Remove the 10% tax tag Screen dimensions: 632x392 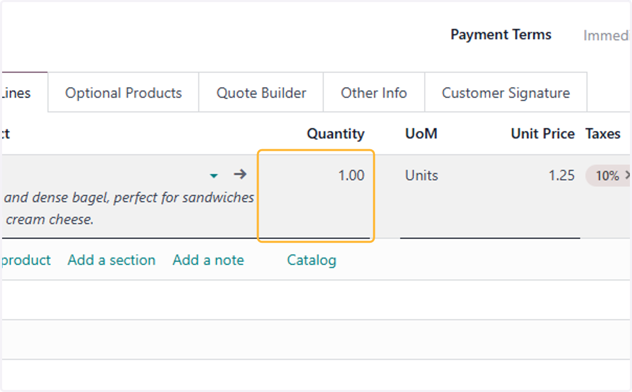click(628, 176)
